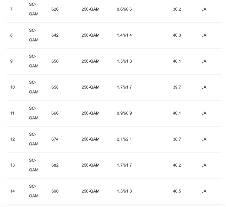Select the 40.5 value cell
The image size is (226, 207).
pos(177,191)
